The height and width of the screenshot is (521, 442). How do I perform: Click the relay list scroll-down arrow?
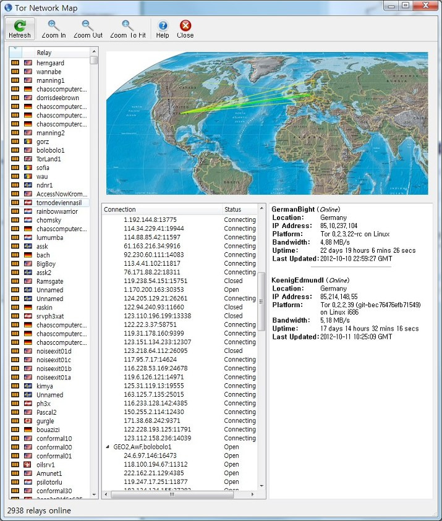click(94, 494)
